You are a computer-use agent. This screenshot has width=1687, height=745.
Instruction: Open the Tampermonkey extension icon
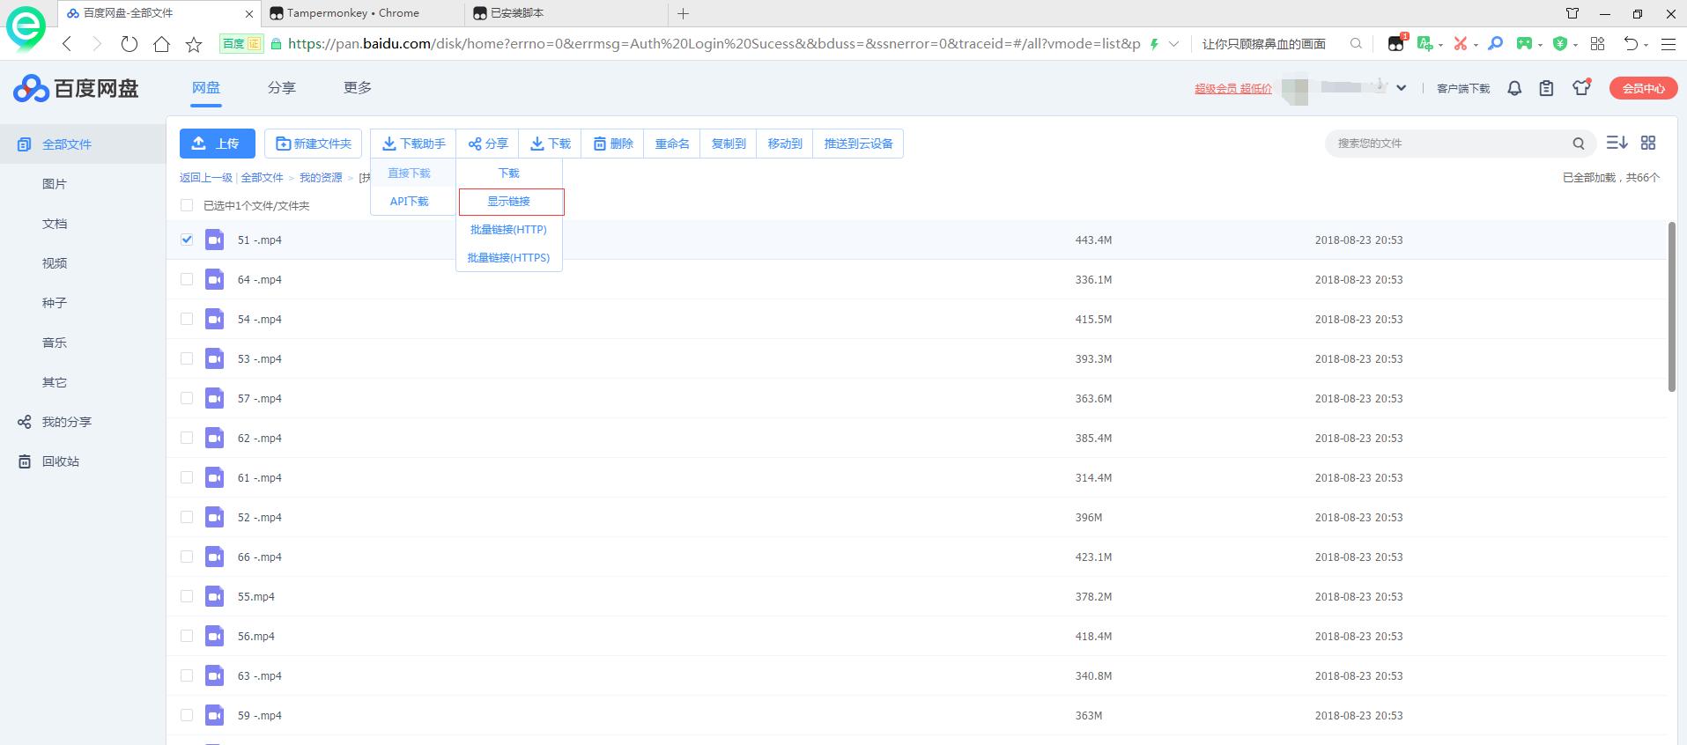click(x=1396, y=43)
